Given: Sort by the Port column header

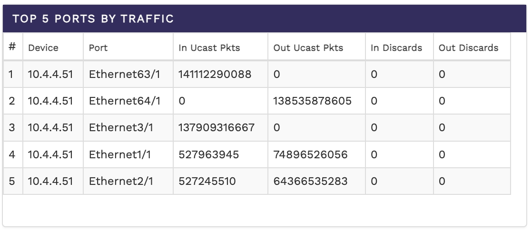Looking at the screenshot, I should pos(99,48).
